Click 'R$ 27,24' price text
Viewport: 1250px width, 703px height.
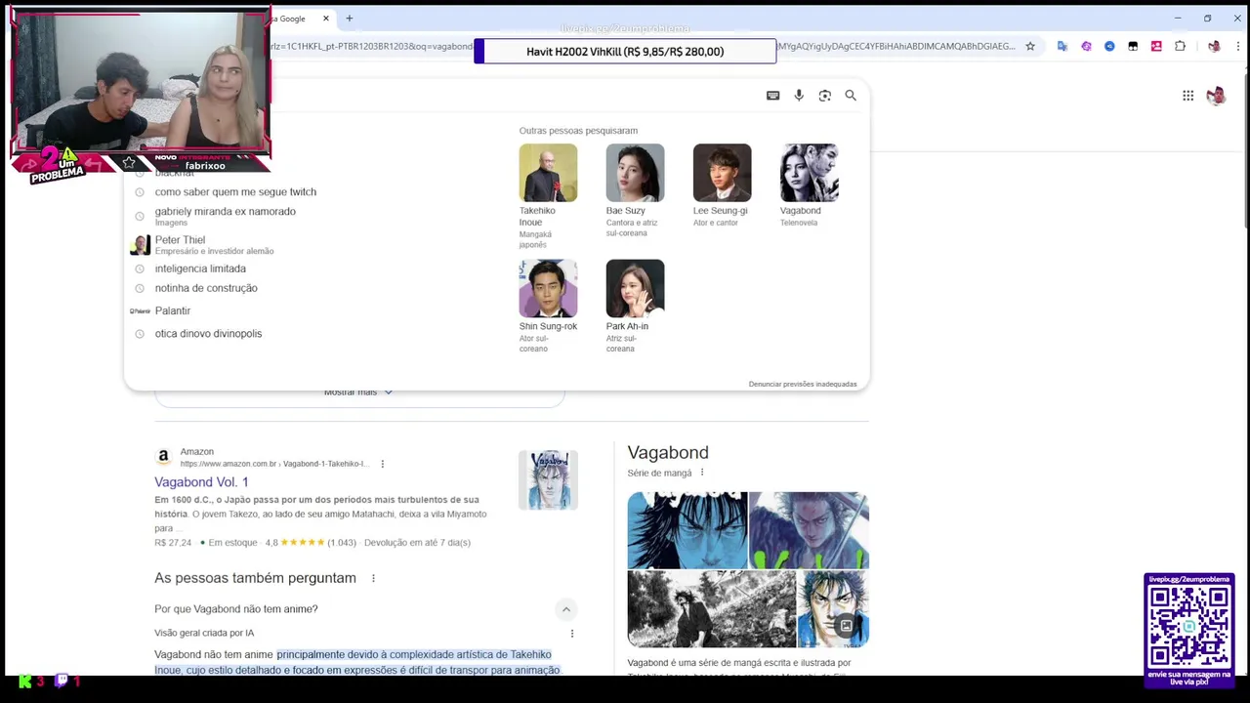click(x=173, y=543)
